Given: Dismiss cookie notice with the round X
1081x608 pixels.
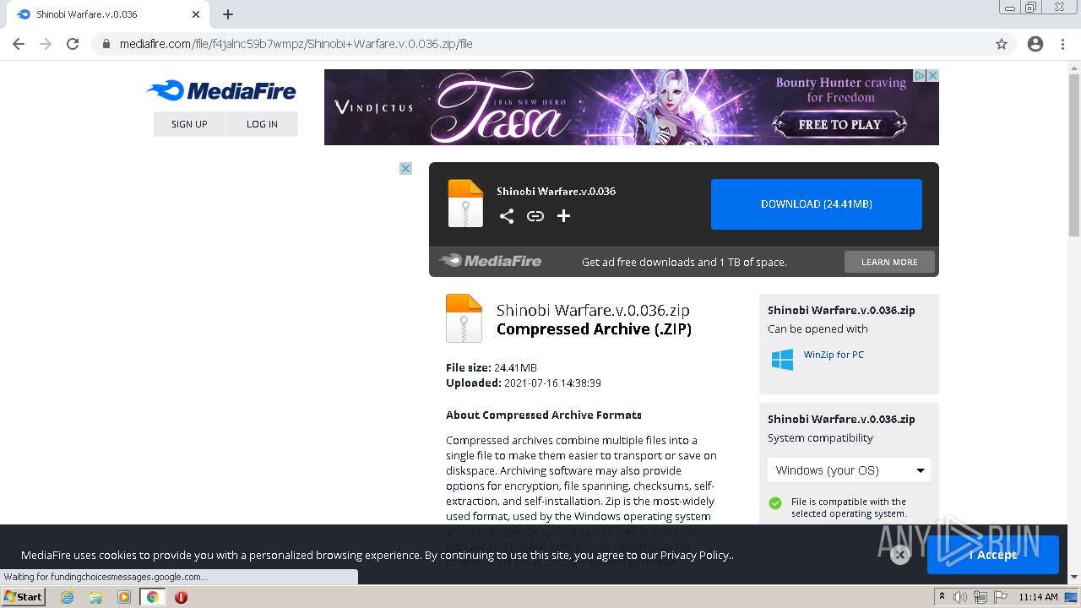Looking at the screenshot, I should pyautogui.click(x=900, y=555).
